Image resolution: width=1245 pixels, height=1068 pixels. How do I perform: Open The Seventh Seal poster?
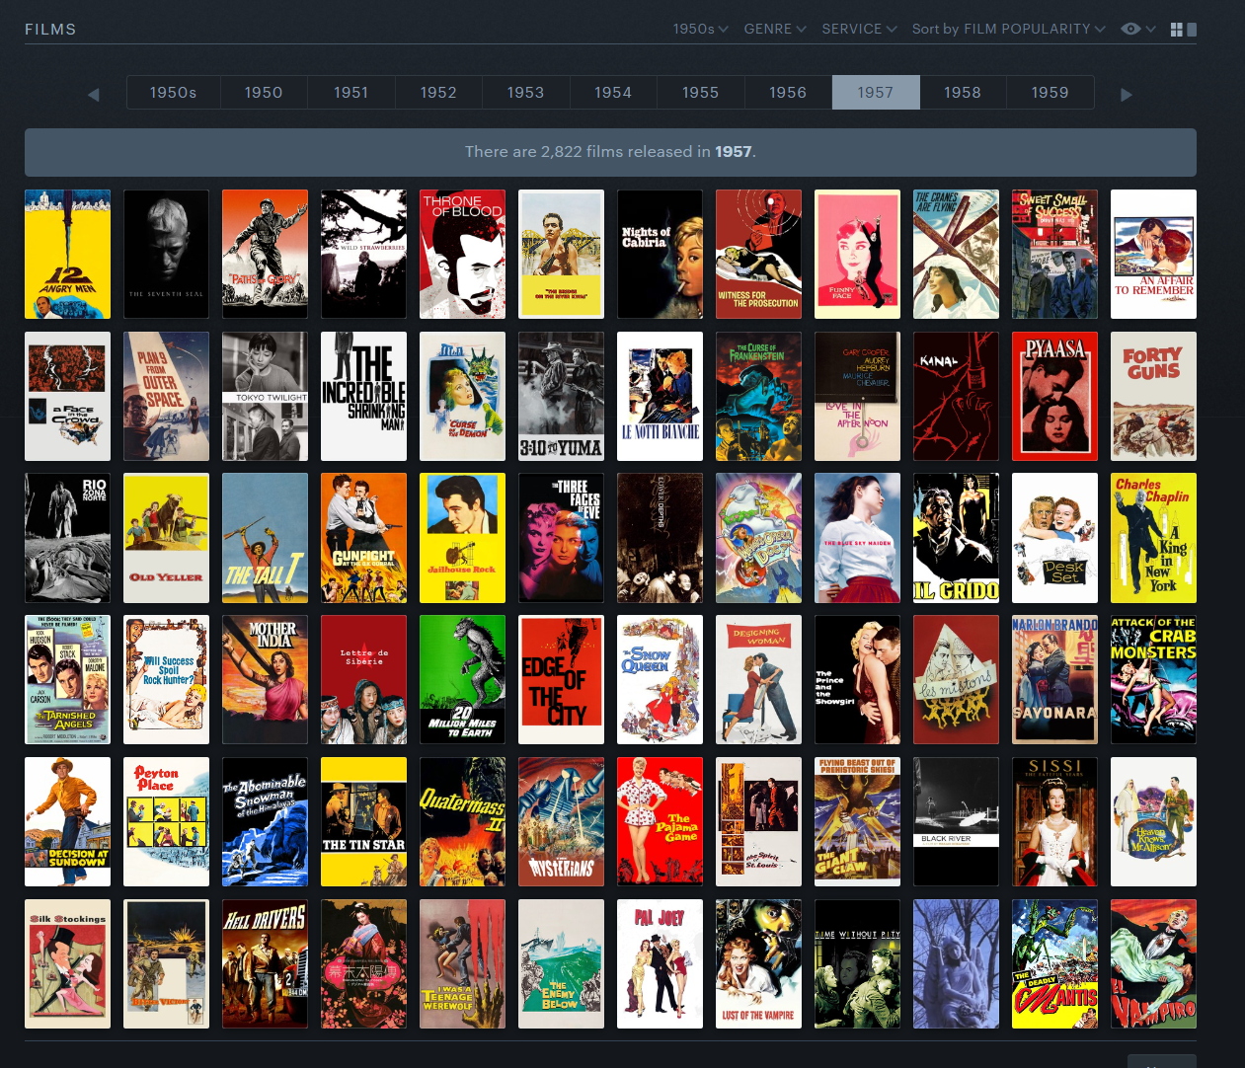[x=166, y=254]
